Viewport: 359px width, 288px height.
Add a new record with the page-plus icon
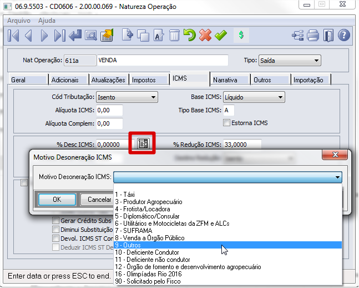tap(128, 35)
